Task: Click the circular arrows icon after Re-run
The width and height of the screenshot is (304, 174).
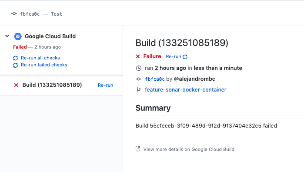Action: [185, 57]
